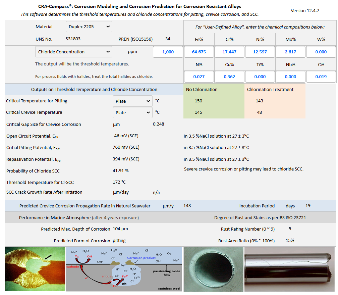Viewport: 338px width, 295px height.
Task: Click the Cu% composition field
Action: 229,77
